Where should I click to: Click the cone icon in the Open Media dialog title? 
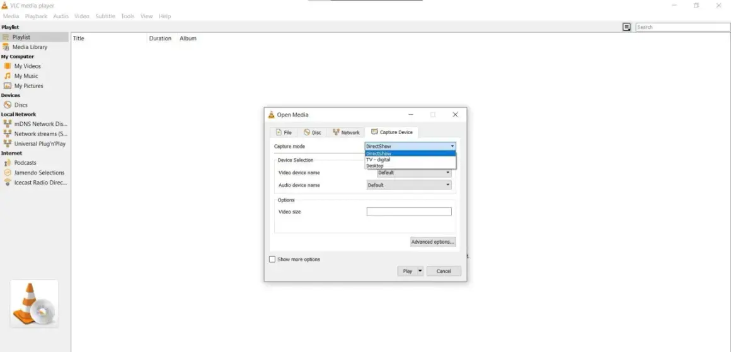(x=272, y=115)
